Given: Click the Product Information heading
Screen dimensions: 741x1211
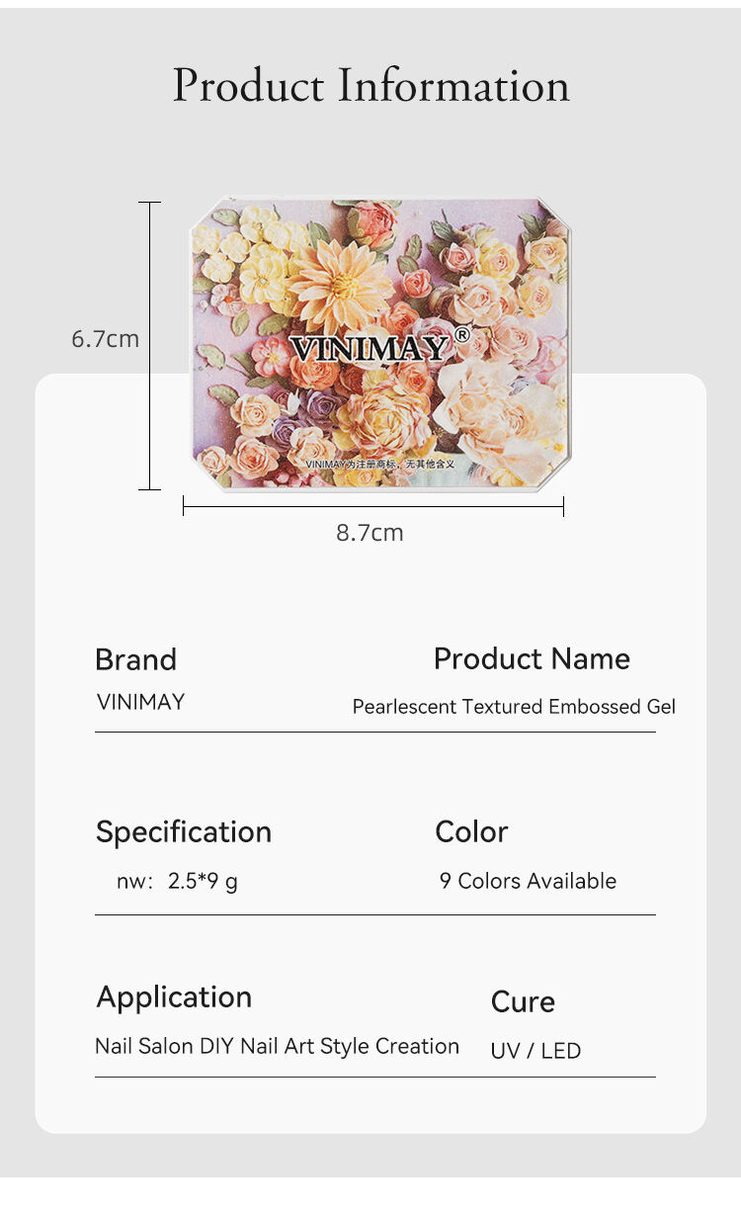Looking at the screenshot, I should pos(370,85).
